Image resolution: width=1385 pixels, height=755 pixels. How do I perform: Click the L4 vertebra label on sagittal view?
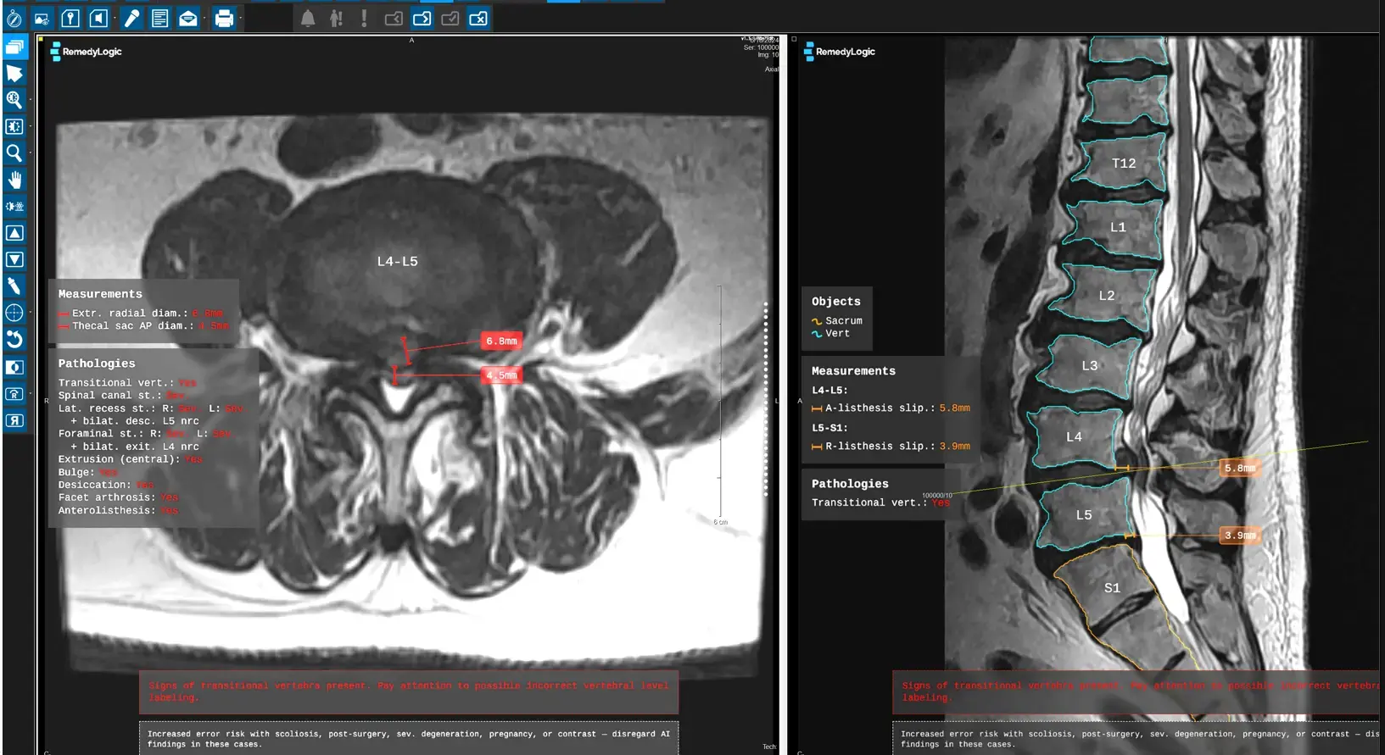click(1074, 436)
